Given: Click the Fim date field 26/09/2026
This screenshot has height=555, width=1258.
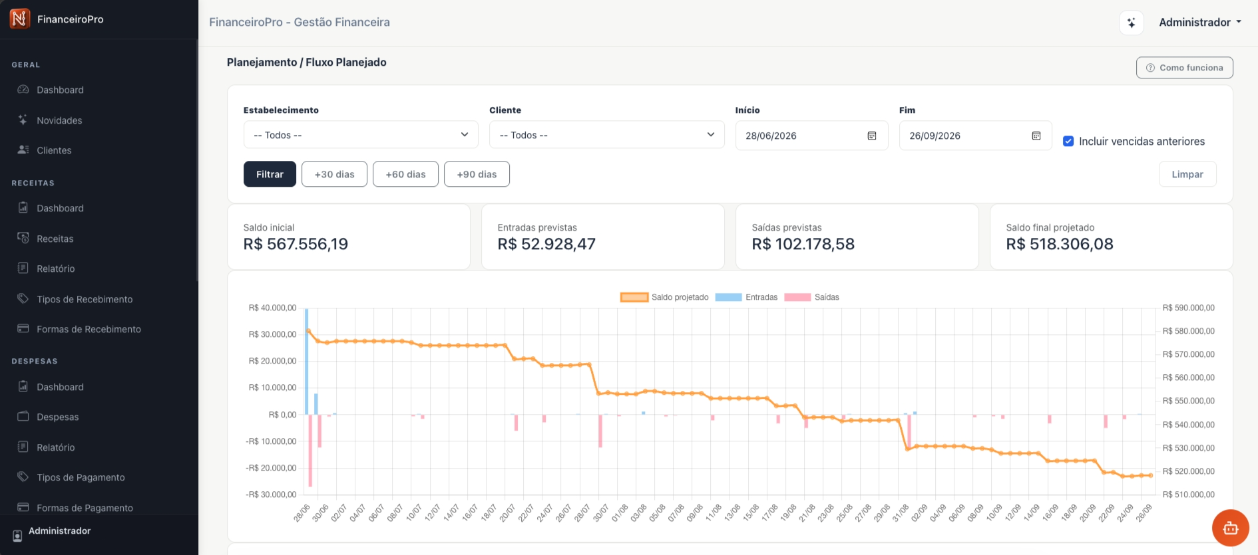Looking at the screenshot, I should click(x=975, y=136).
